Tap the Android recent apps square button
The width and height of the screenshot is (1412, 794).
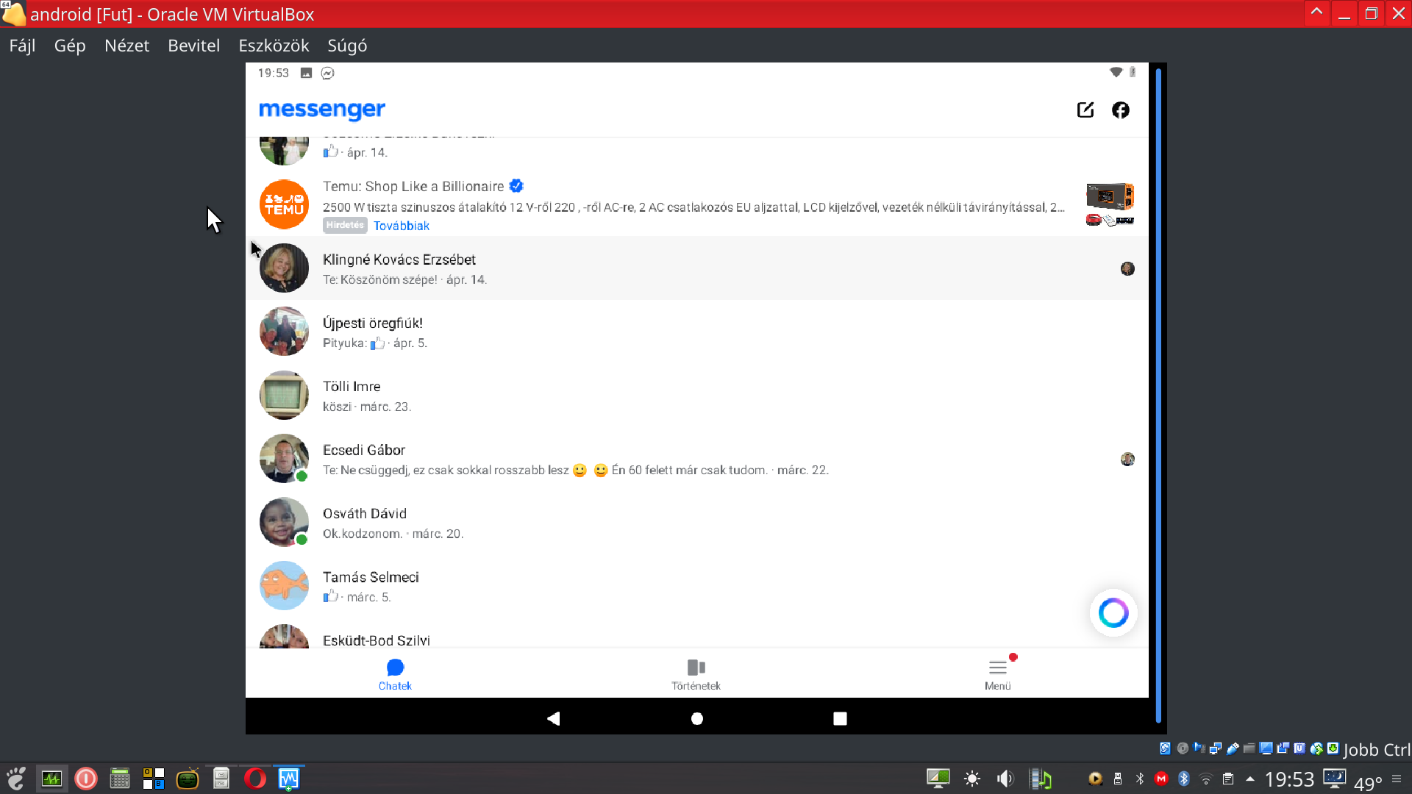point(840,718)
